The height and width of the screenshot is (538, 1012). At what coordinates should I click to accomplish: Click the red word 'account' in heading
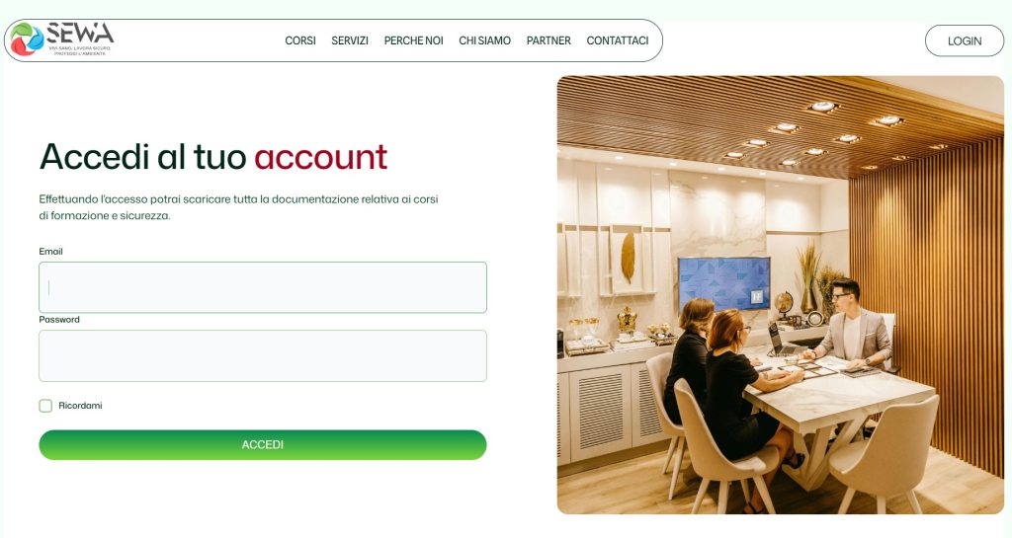pos(321,157)
